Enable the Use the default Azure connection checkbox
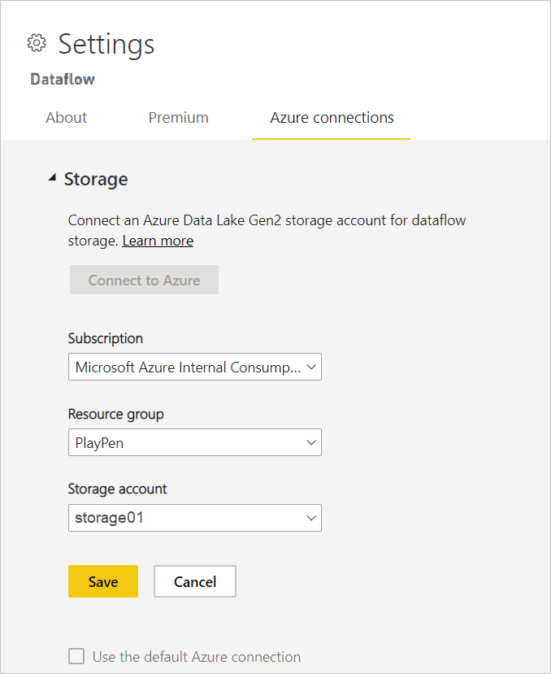 click(76, 656)
